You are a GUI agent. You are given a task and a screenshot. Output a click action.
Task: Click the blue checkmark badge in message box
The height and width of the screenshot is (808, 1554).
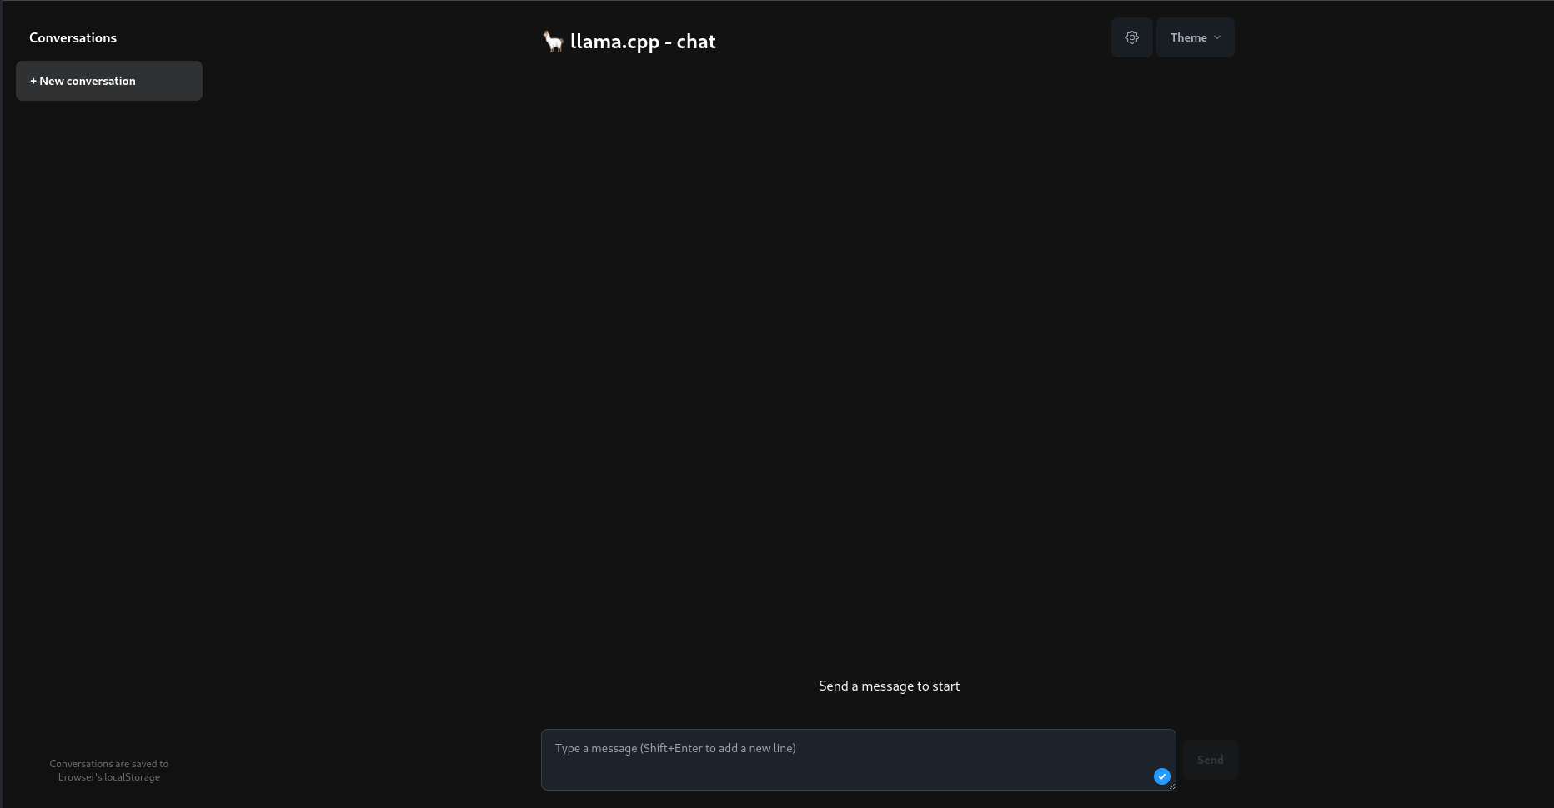pos(1161,776)
